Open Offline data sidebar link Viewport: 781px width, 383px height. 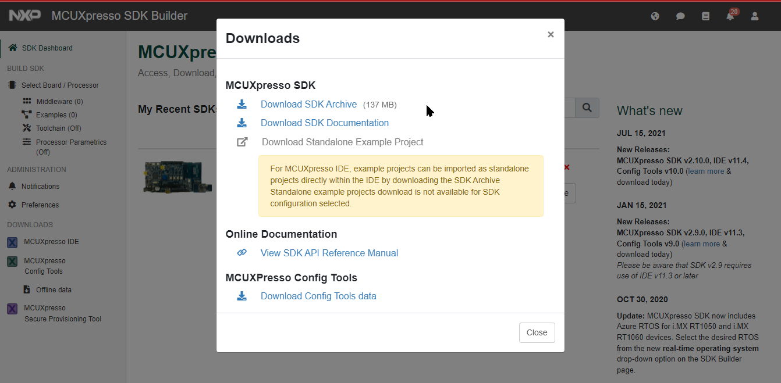click(54, 290)
